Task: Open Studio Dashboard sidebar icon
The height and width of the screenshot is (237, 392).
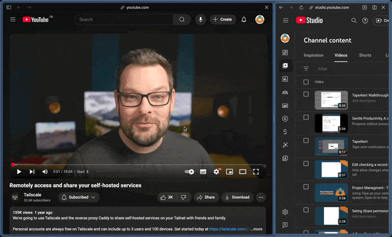Action: click(x=285, y=53)
